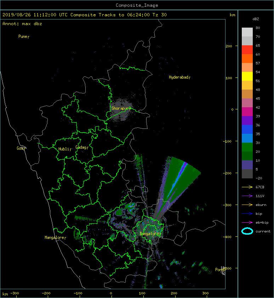The width and height of the screenshot is (274, 298).
Task: Click the magenta eb+bip arrow icon
Action: pos(247,222)
